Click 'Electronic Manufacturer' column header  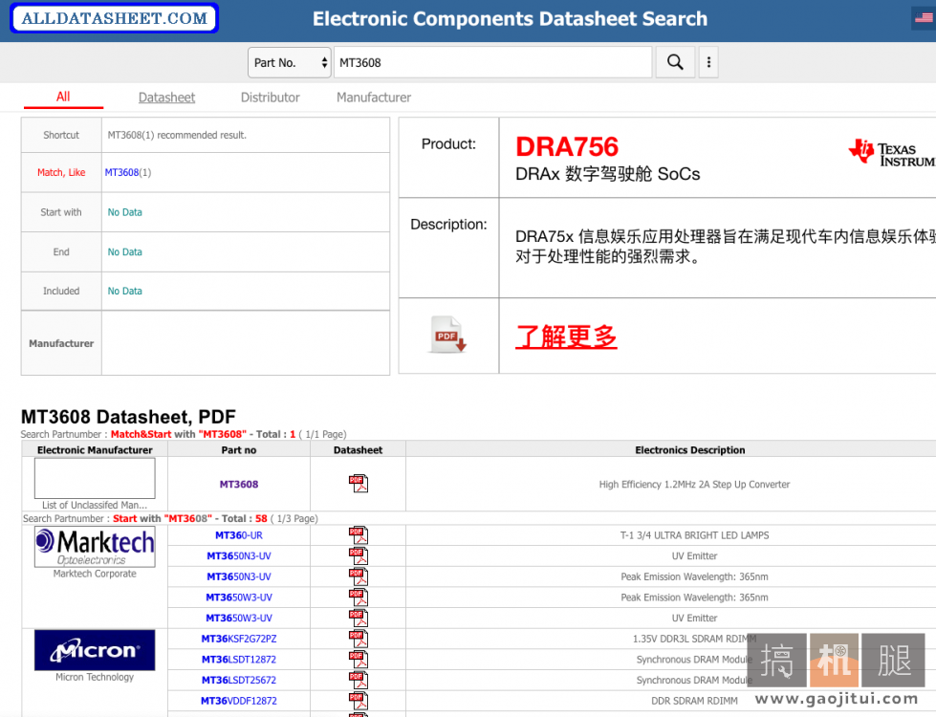point(95,450)
